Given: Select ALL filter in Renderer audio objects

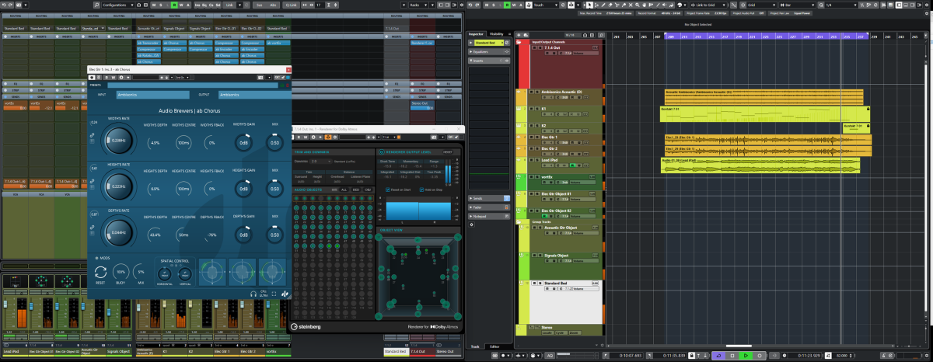Looking at the screenshot, I should (344, 190).
